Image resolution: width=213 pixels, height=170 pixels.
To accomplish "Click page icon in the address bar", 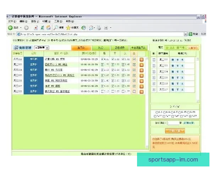I will pos(19,34).
